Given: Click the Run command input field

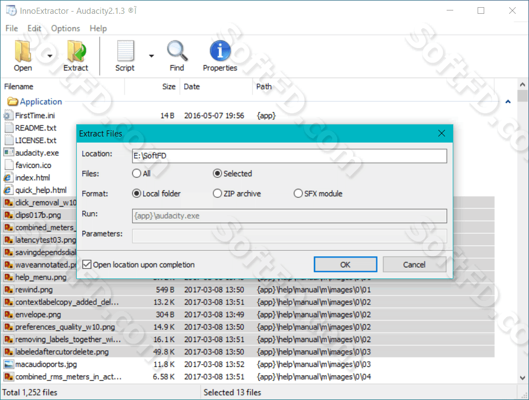Looking at the screenshot, I should click(290, 216).
